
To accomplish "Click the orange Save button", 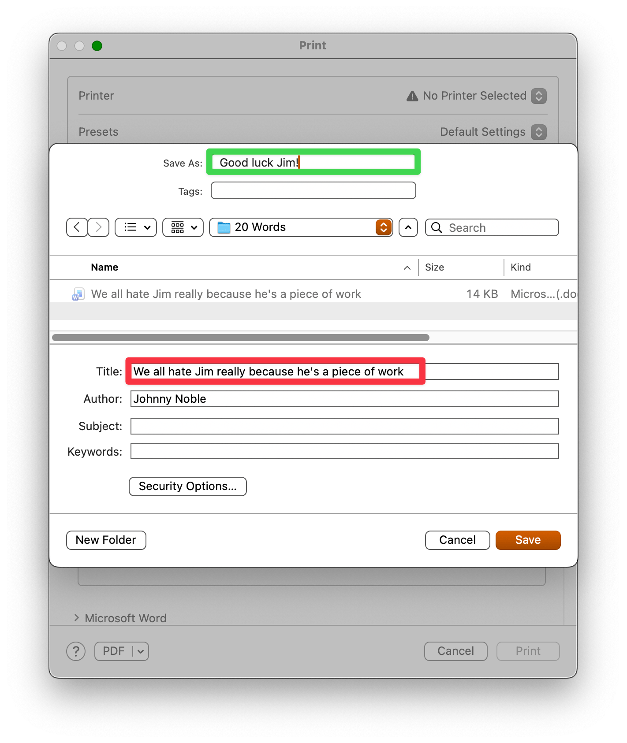I will click(x=528, y=540).
